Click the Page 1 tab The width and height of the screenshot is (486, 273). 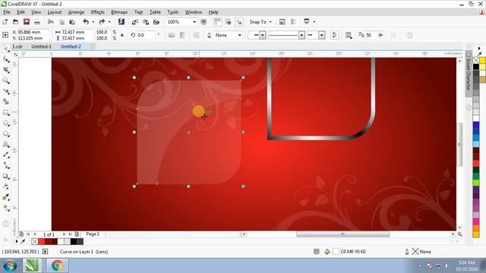93,234
